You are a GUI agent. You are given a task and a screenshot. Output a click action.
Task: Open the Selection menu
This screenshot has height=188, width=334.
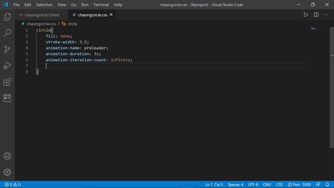[44, 5]
